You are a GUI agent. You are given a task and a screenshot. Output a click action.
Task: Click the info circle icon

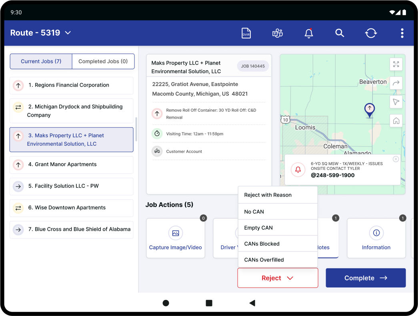(376, 233)
